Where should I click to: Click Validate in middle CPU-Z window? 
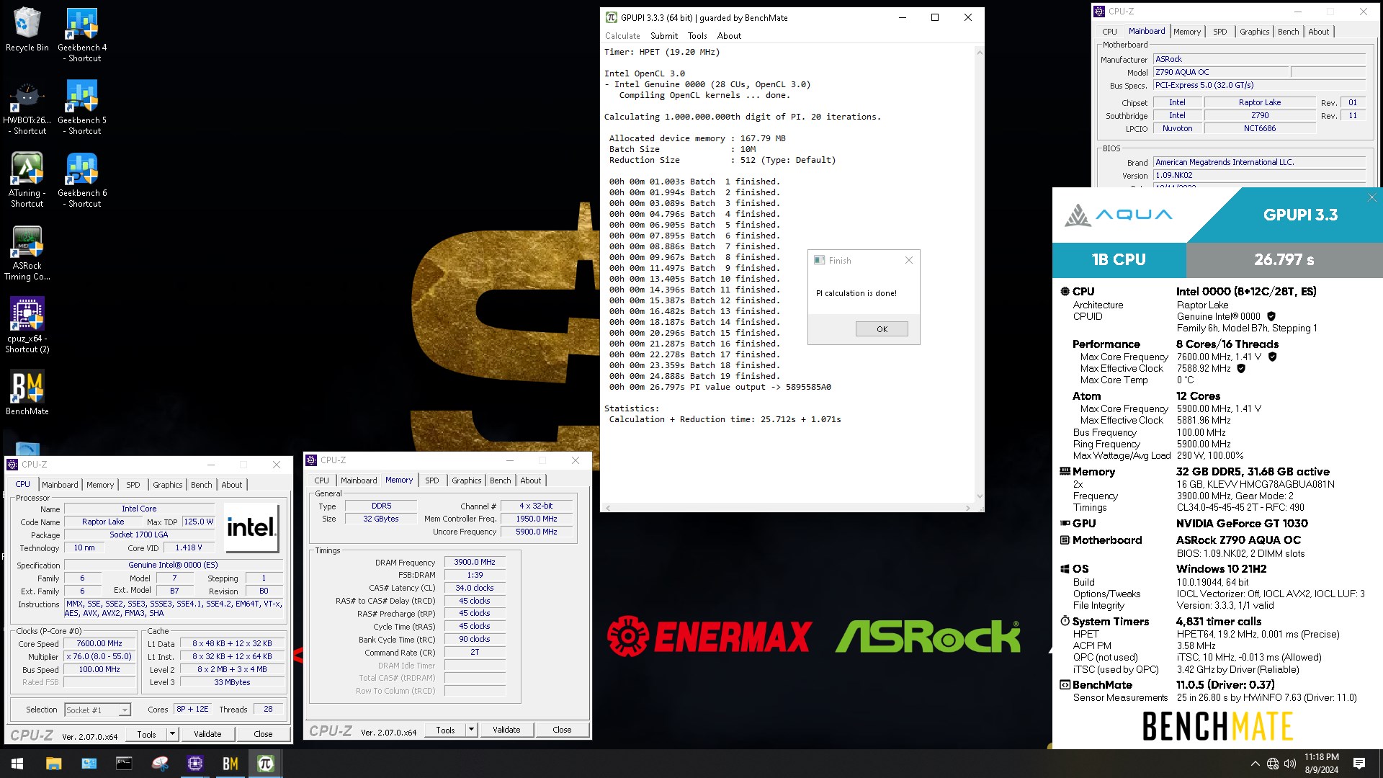pos(506,730)
